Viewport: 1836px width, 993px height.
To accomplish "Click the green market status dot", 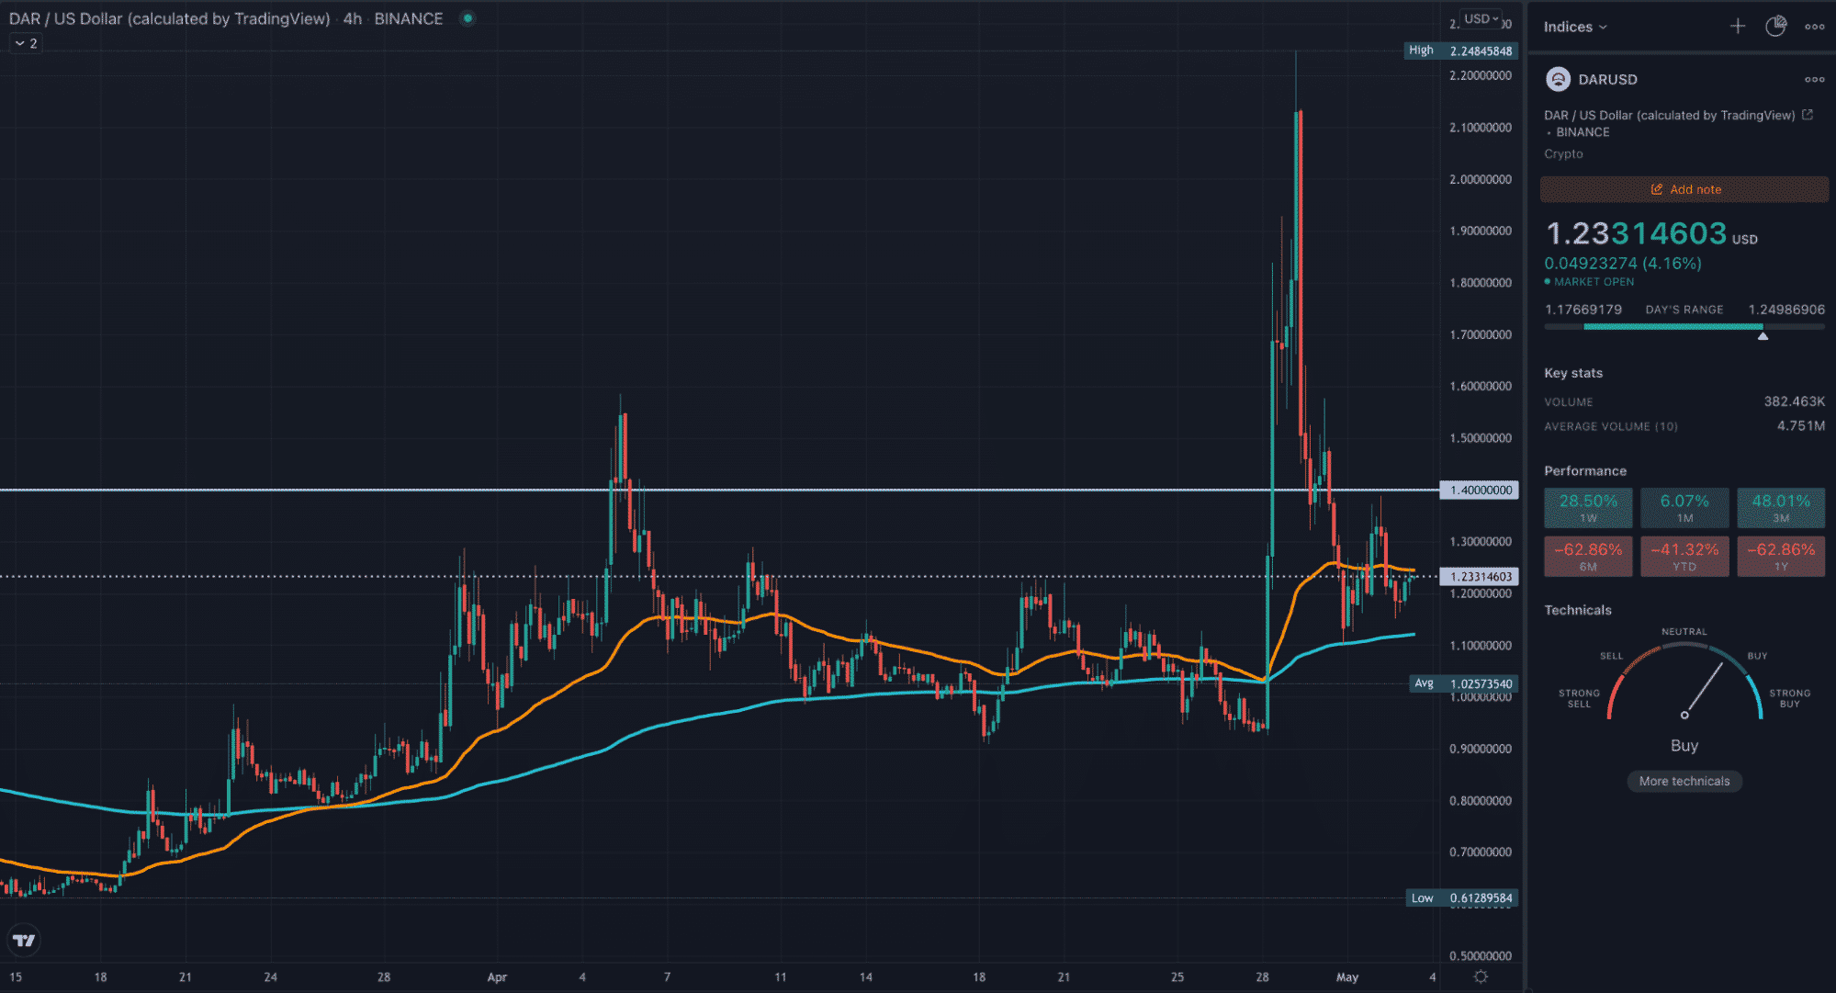I will pyautogui.click(x=467, y=18).
